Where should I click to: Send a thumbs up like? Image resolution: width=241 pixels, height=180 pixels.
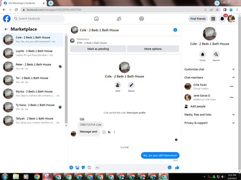[177, 168]
